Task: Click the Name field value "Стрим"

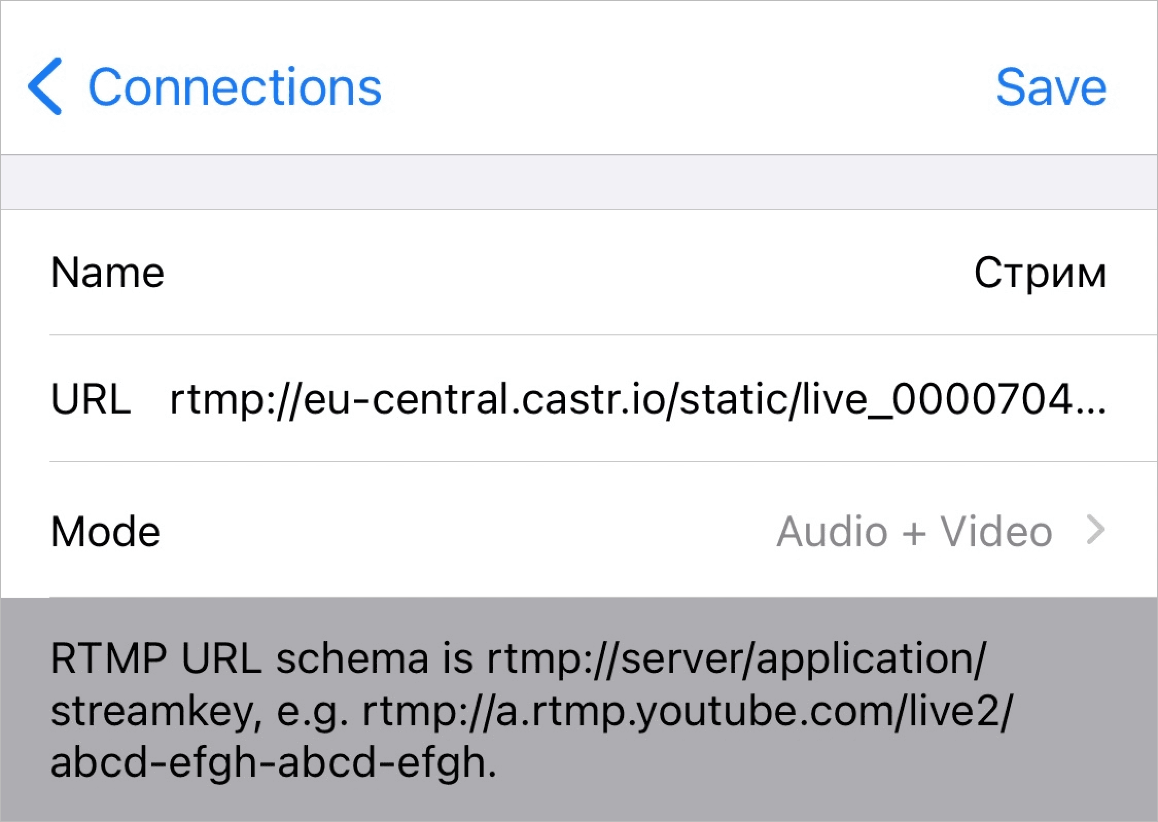Action: tap(1040, 273)
